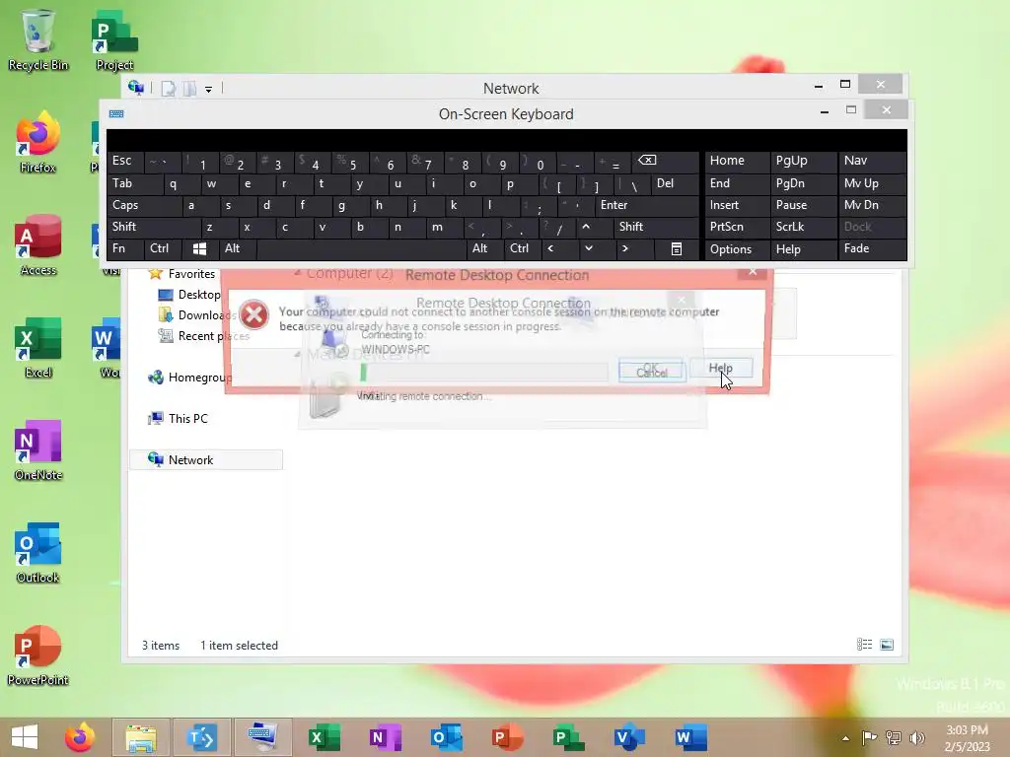This screenshot has height=757, width=1010.
Task: Click the Windows Start button
Action: pyautogui.click(x=25, y=737)
